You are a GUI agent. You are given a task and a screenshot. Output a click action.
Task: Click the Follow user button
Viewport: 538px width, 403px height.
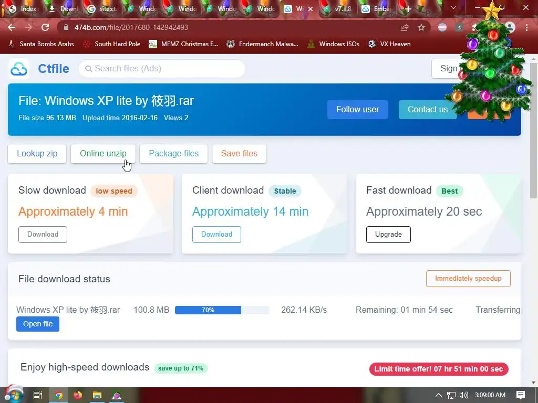pos(357,110)
